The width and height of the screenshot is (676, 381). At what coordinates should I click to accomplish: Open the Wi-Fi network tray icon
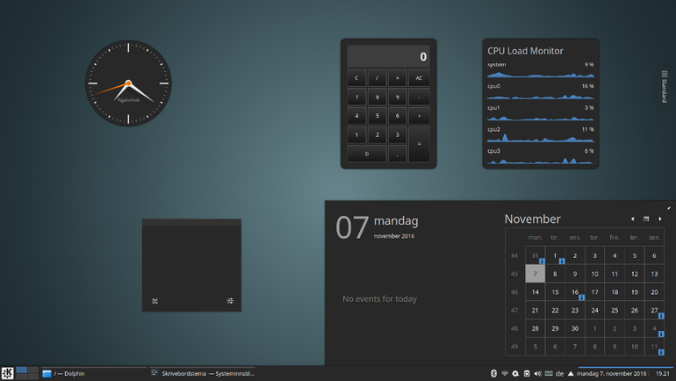point(505,374)
